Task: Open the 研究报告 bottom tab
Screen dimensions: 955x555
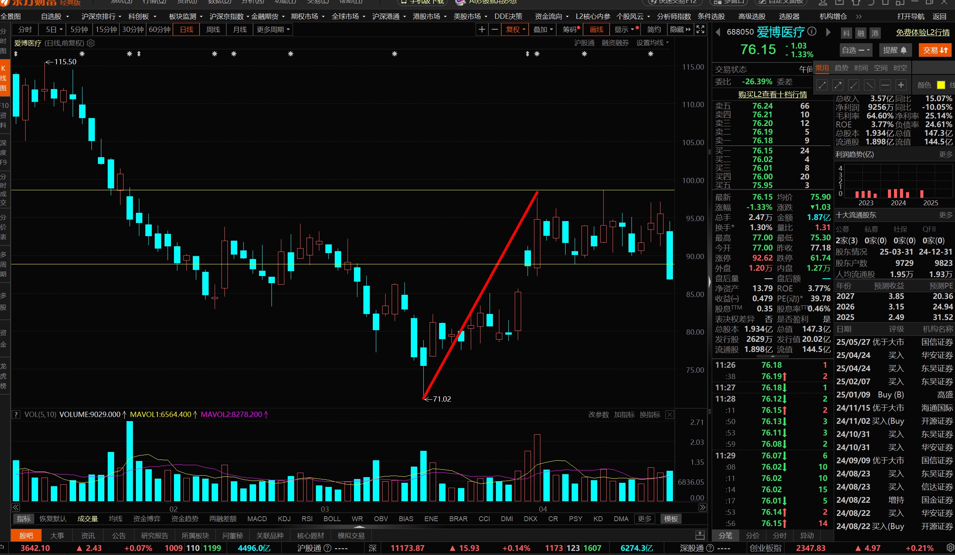Action: (x=154, y=536)
